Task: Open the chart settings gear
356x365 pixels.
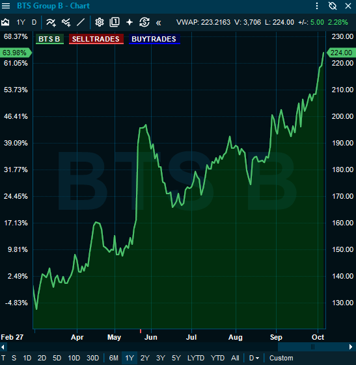Action: (100, 22)
